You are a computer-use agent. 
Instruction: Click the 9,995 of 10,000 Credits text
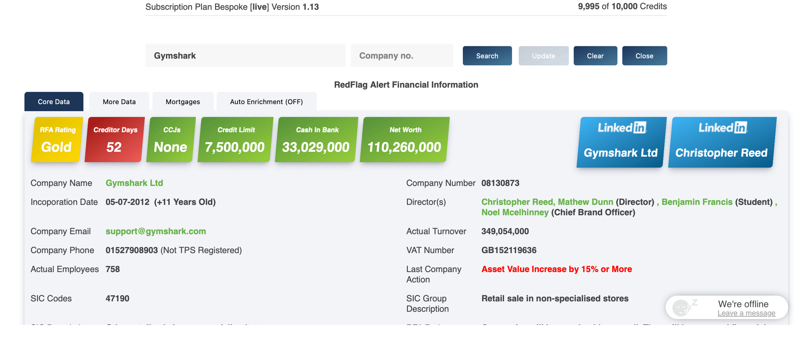coord(622,6)
